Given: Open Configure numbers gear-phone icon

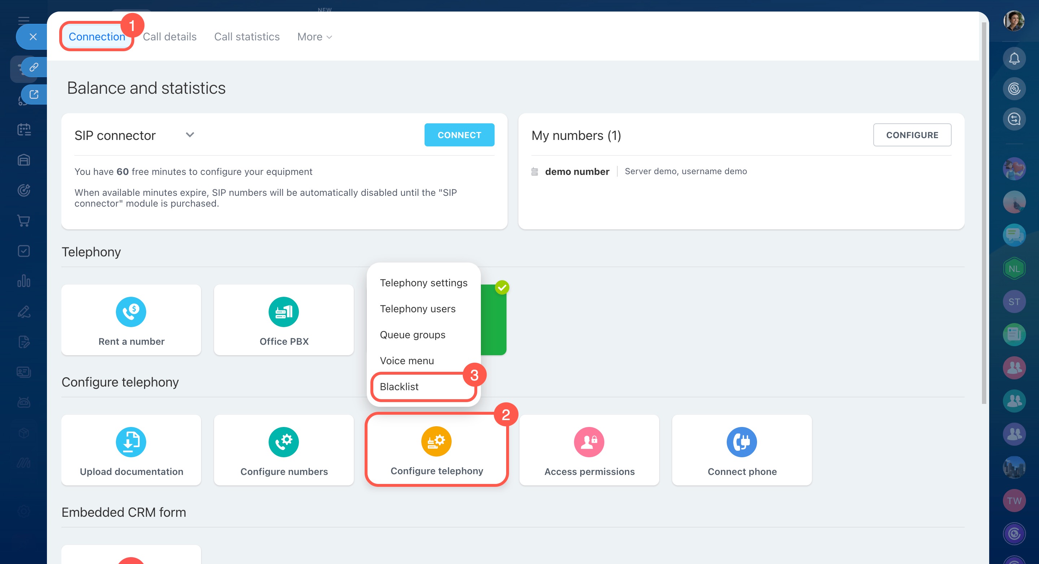Looking at the screenshot, I should (283, 442).
